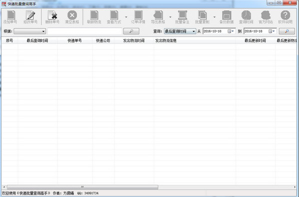Viewport: 299px width, 197px height.
Task: Click the 查询时间 clock icon
Action: [246, 15]
